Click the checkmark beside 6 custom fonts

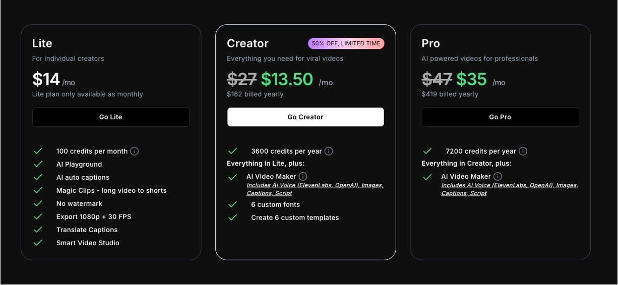click(x=232, y=204)
